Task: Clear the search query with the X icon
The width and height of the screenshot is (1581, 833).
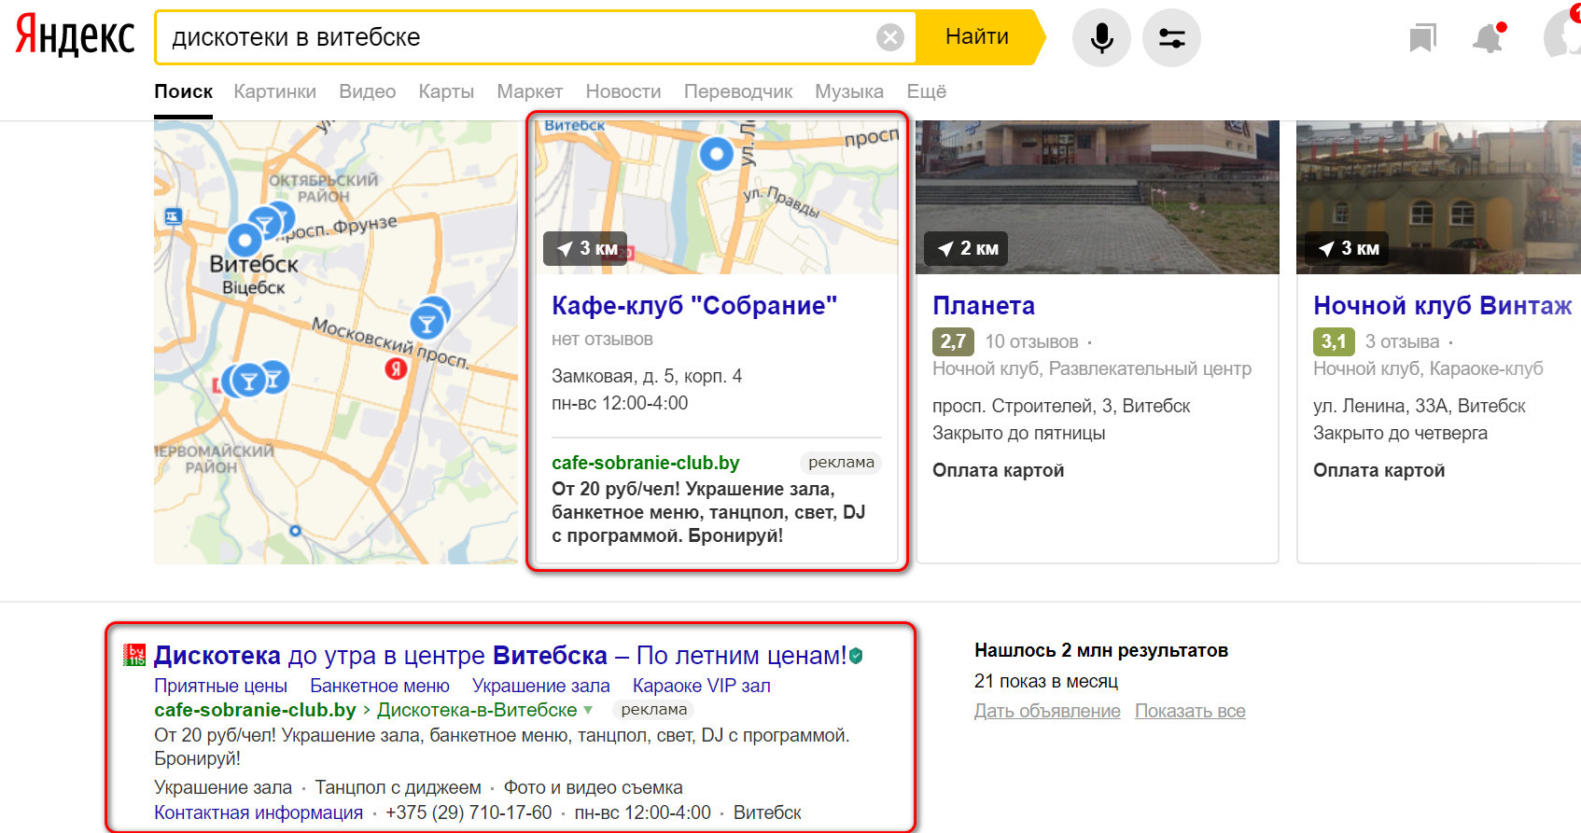Action: [890, 37]
